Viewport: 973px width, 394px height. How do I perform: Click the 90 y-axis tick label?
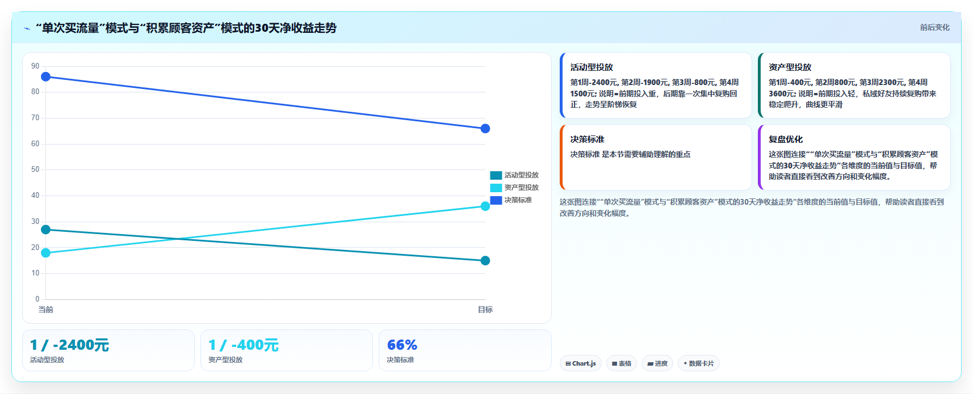tap(35, 66)
